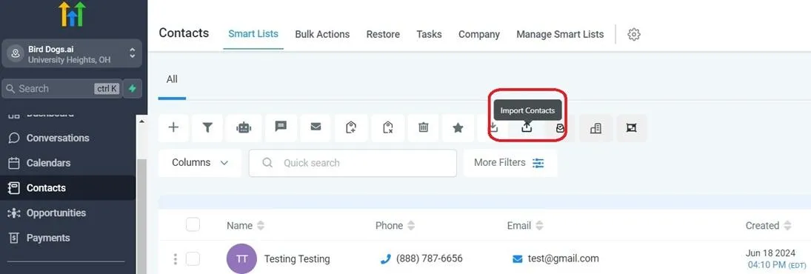Click the remove tag icon with x
Viewport: 811px width, 274px height.
coord(388,127)
